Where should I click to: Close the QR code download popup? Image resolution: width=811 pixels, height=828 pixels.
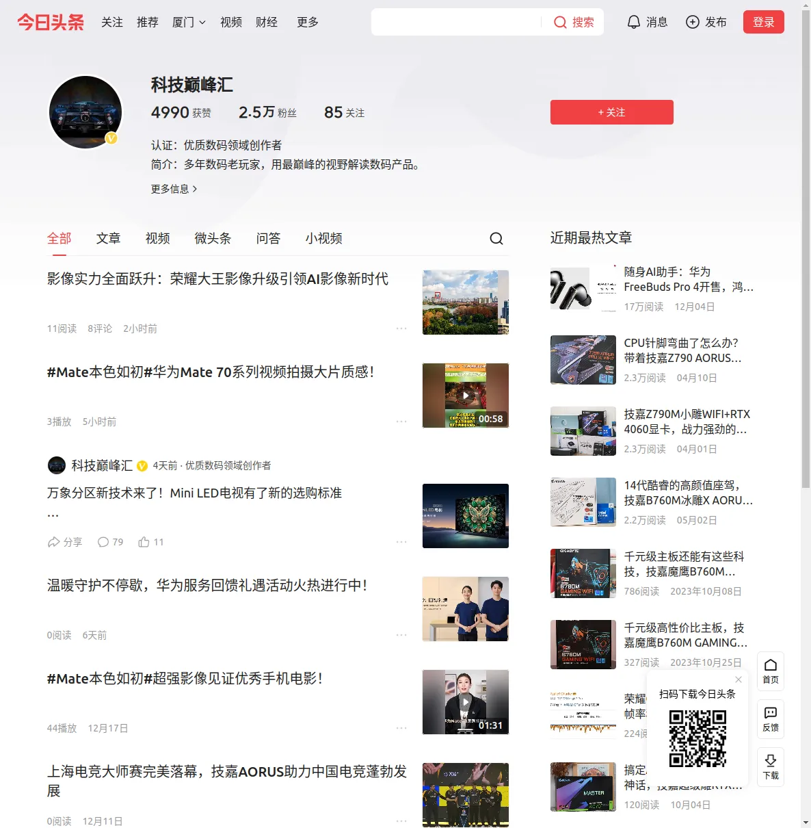click(739, 680)
